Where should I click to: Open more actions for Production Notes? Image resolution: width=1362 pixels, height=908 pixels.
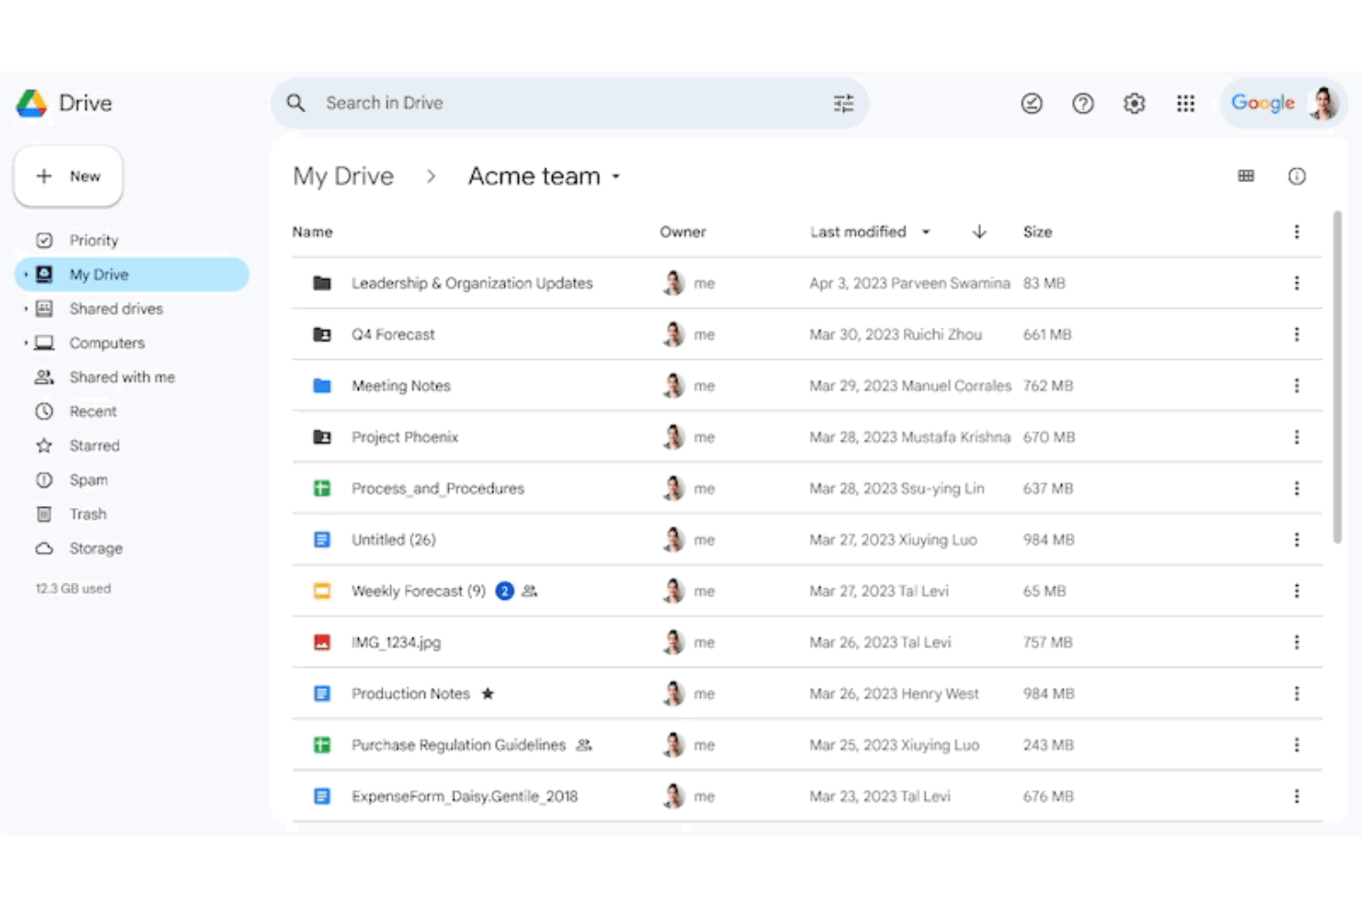pyautogui.click(x=1297, y=694)
